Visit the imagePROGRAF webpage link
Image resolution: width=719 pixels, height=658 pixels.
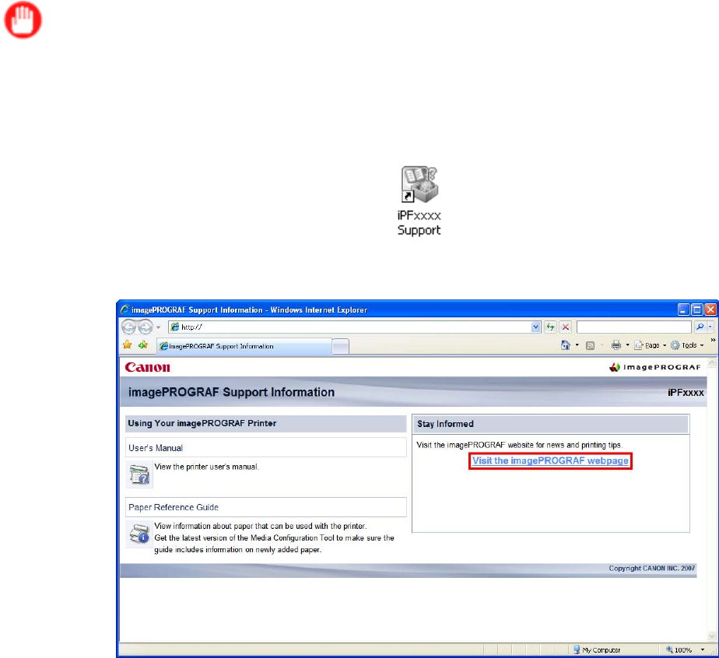pos(550,461)
